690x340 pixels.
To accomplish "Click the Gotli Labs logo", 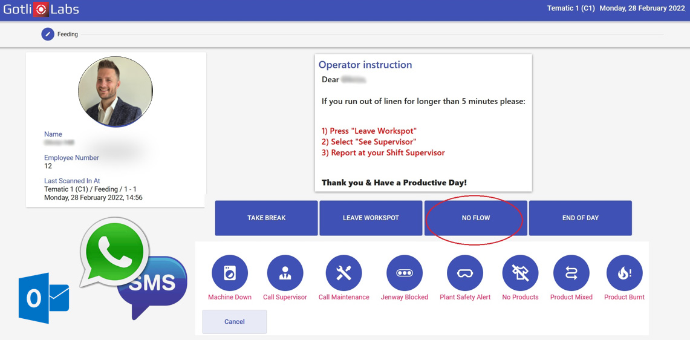I will point(41,10).
